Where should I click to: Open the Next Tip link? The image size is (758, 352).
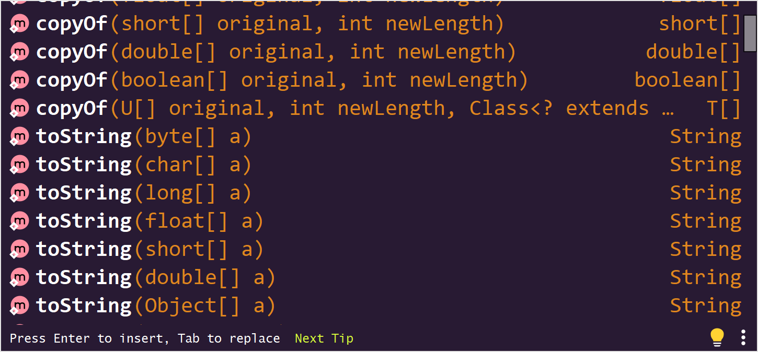pos(324,338)
